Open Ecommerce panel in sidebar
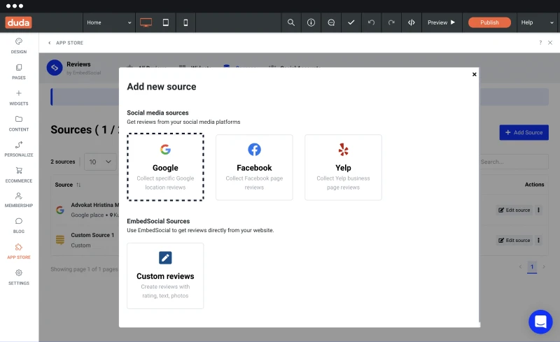Image resolution: width=560 pixels, height=342 pixels. pos(19,175)
